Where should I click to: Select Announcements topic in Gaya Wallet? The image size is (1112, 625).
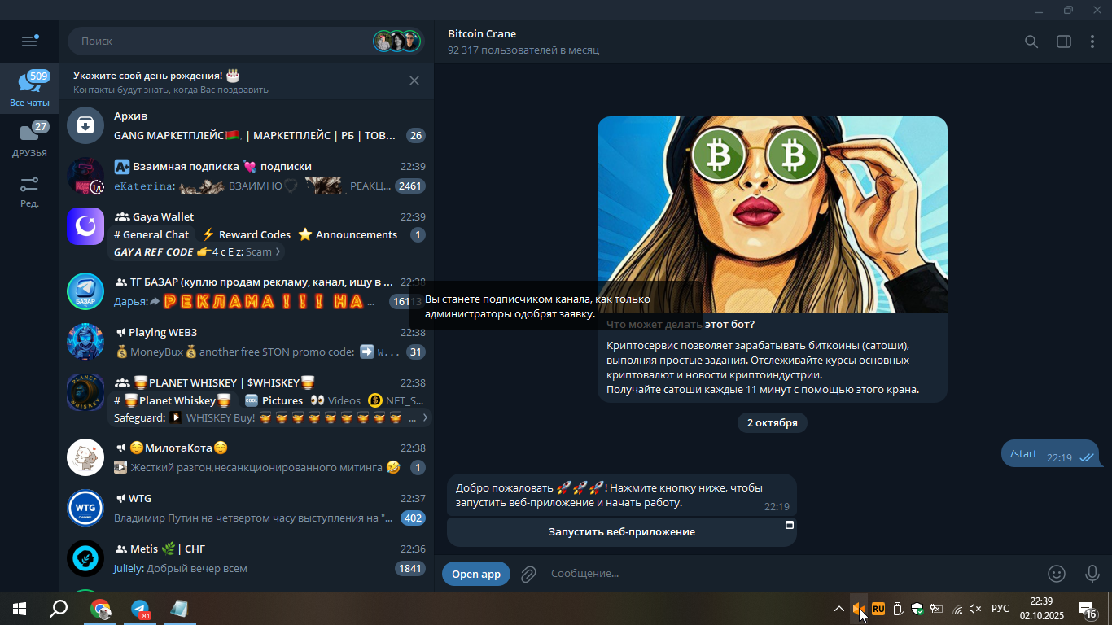(x=348, y=234)
